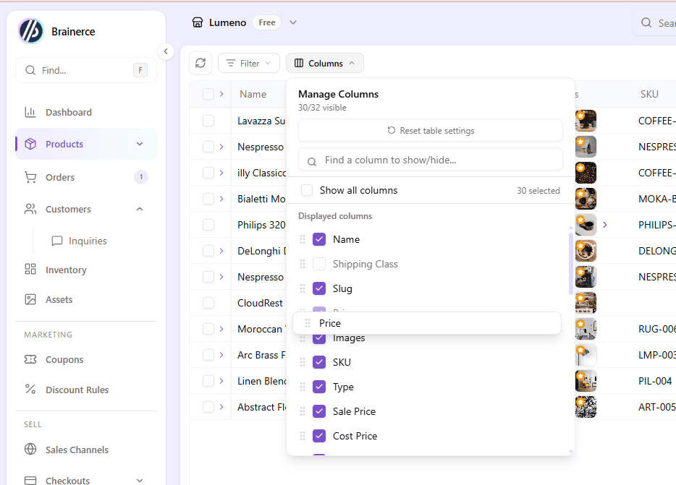Click the grip icon on the dragged Price row
This screenshot has height=485, width=676.
point(308,323)
